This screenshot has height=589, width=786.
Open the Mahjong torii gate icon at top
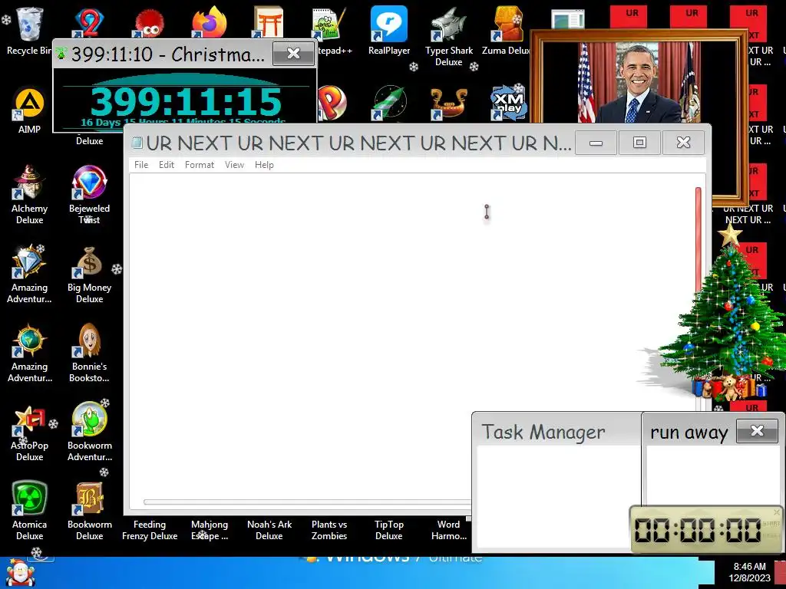pyautogui.click(x=269, y=22)
